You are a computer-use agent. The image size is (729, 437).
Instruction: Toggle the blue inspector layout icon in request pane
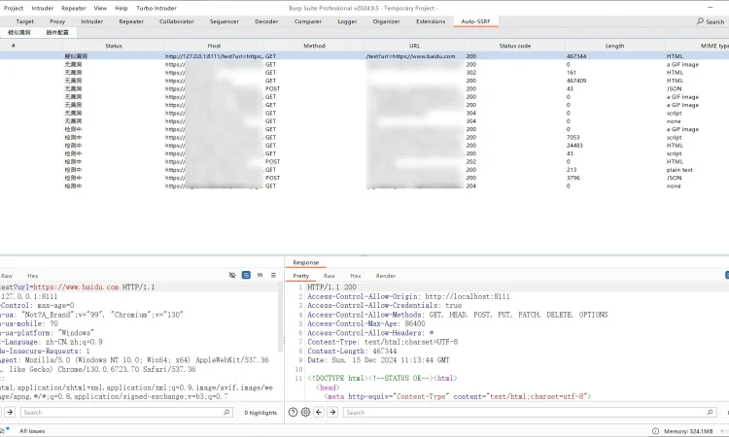pos(246,276)
